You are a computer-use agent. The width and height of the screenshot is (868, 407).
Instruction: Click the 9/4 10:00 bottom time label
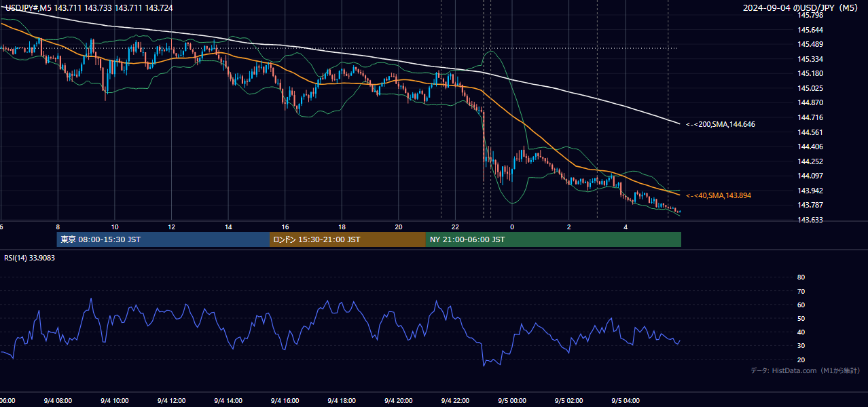click(x=115, y=401)
